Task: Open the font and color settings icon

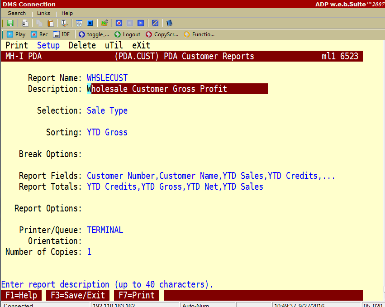Action: click(x=65, y=23)
